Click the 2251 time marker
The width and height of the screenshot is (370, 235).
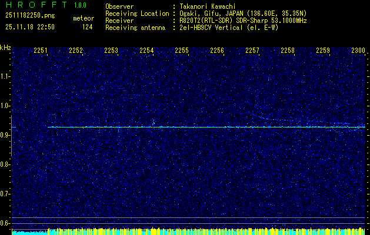41,51
